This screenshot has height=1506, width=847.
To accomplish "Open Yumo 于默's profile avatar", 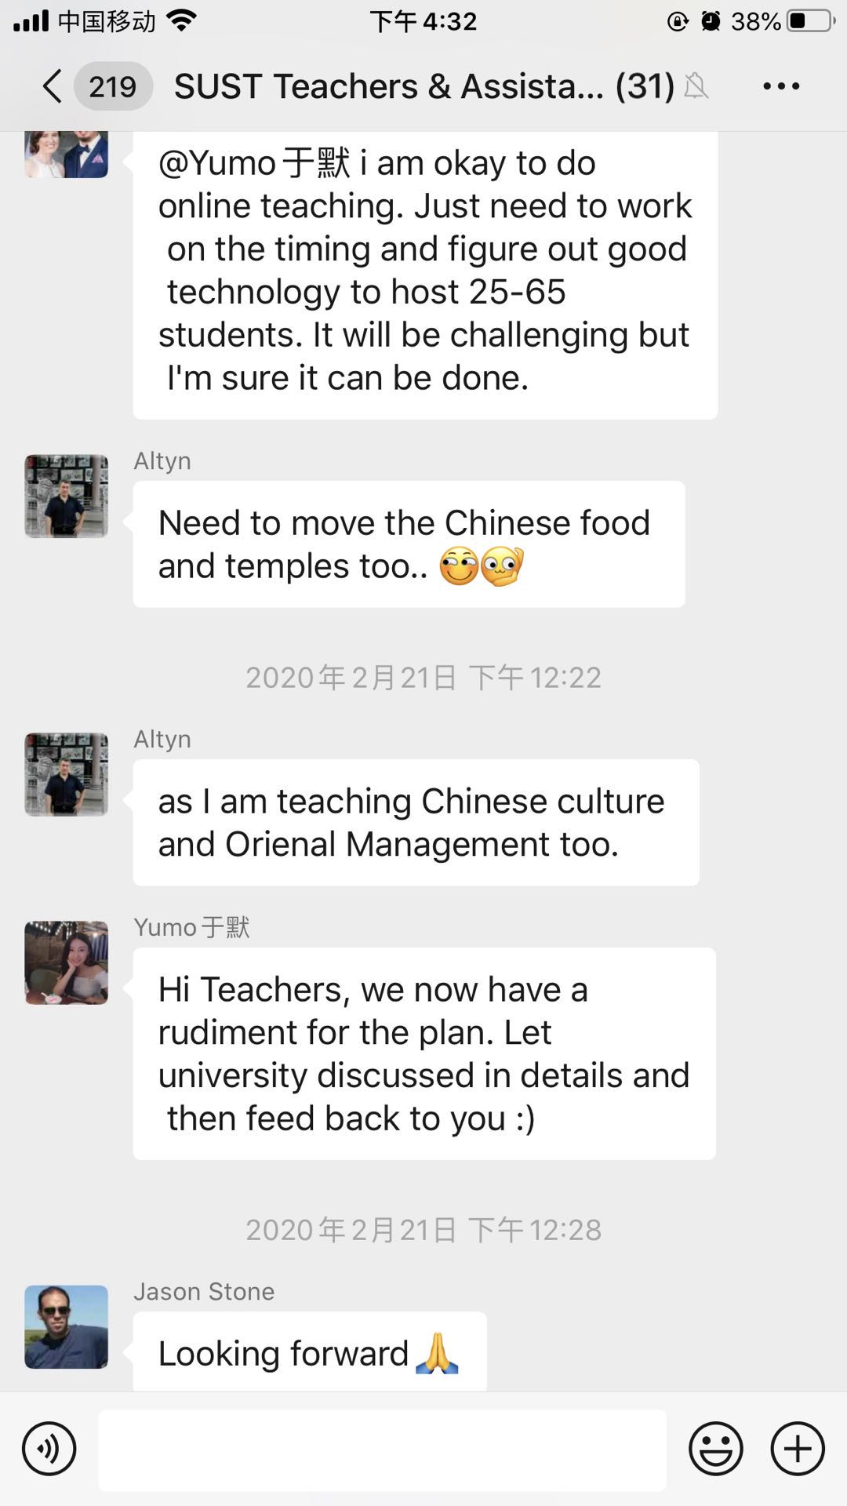I will click(x=67, y=962).
